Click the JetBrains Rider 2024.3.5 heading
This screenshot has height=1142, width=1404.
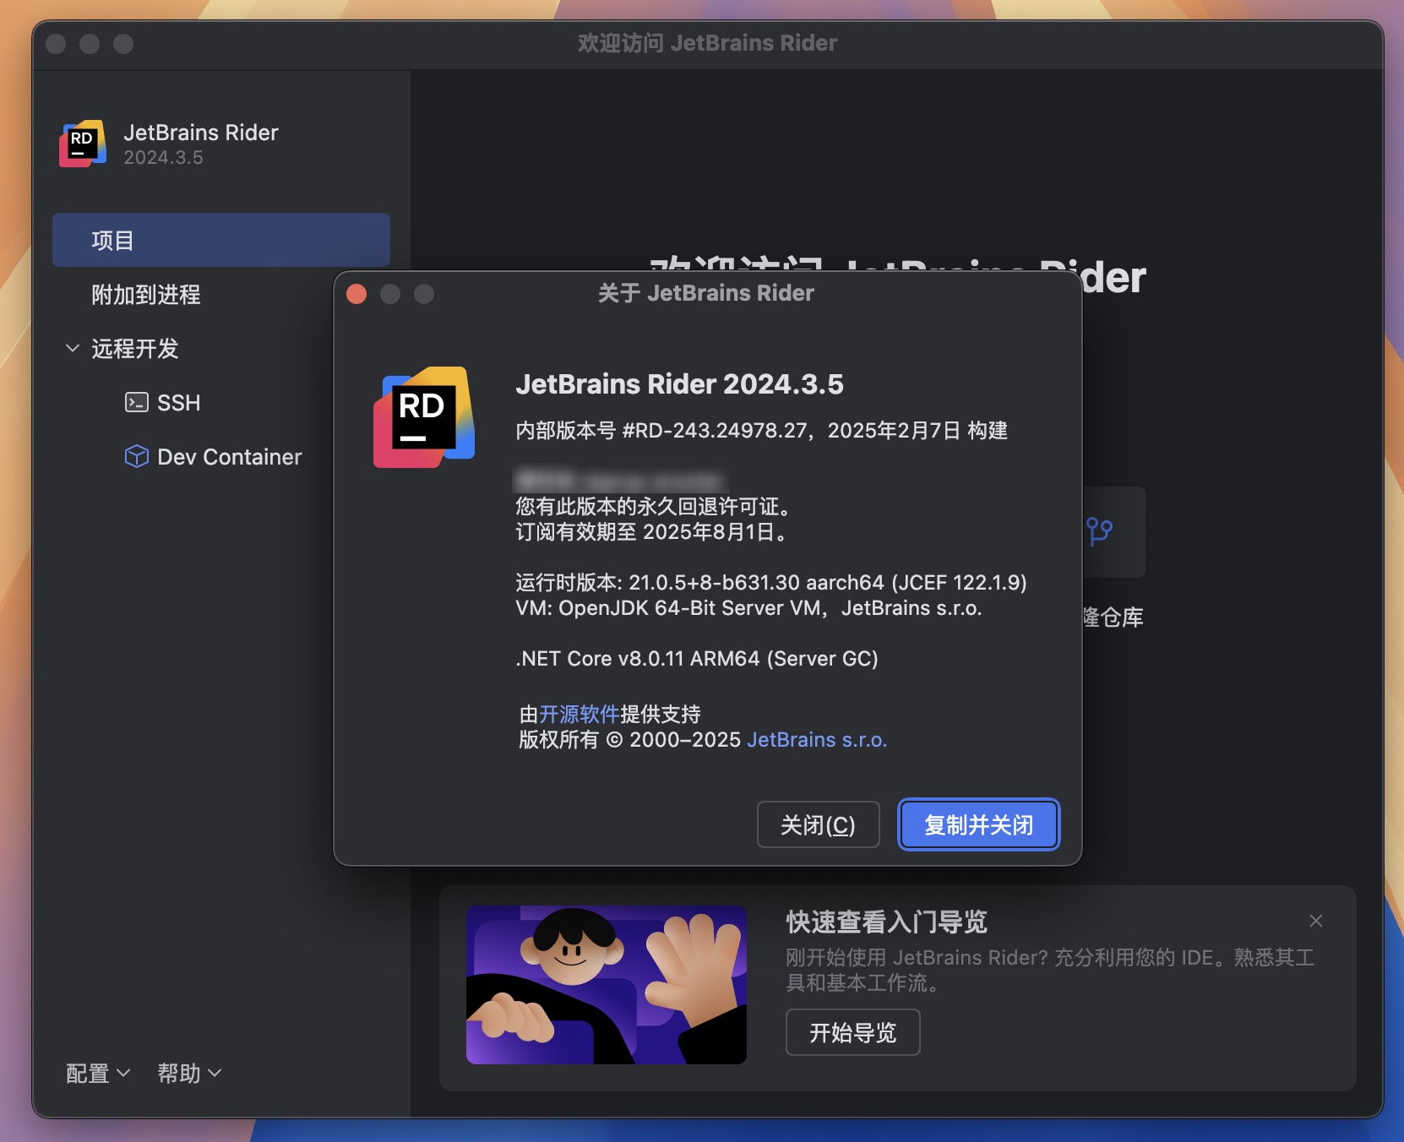coord(679,383)
